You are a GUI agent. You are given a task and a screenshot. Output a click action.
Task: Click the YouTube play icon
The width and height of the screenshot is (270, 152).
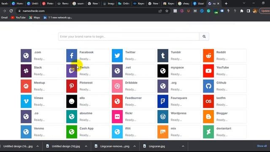208,71
